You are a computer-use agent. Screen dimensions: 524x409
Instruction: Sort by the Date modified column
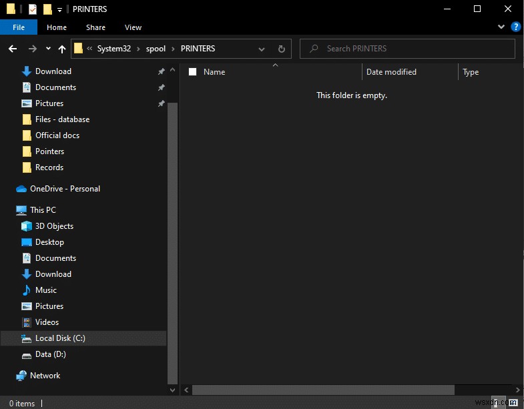click(391, 72)
